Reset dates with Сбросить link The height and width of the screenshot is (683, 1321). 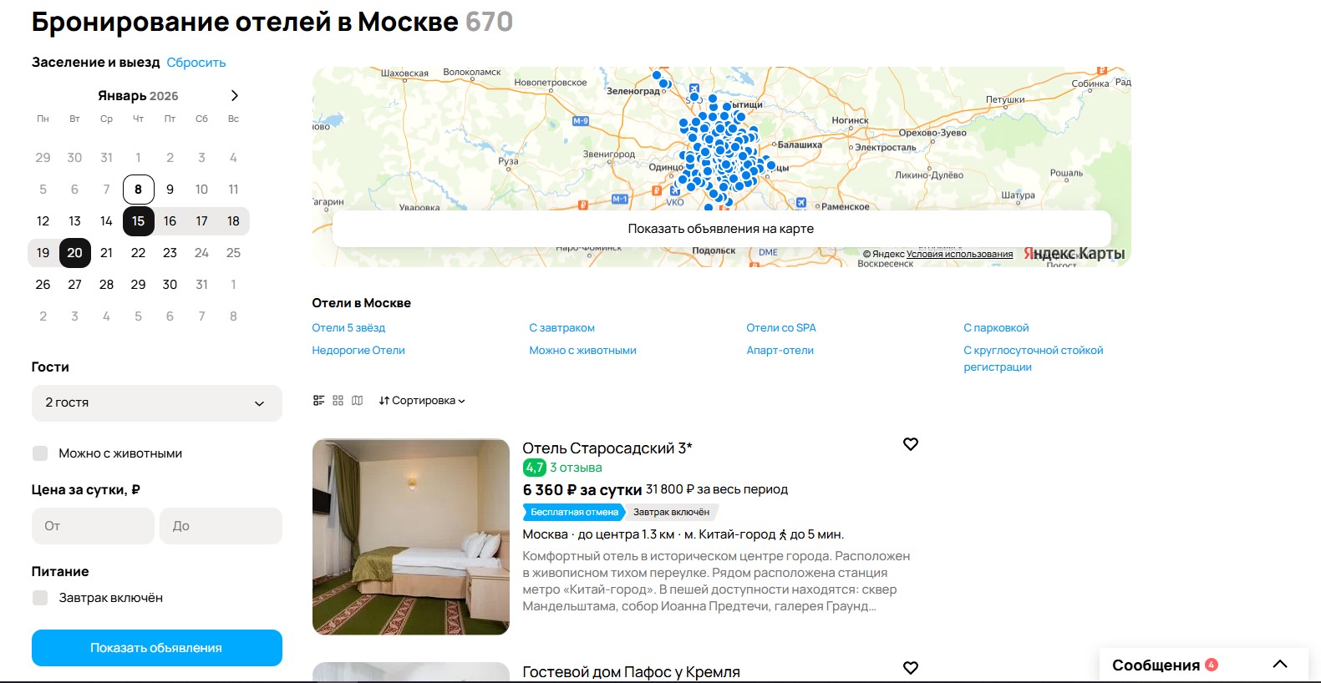(x=196, y=63)
